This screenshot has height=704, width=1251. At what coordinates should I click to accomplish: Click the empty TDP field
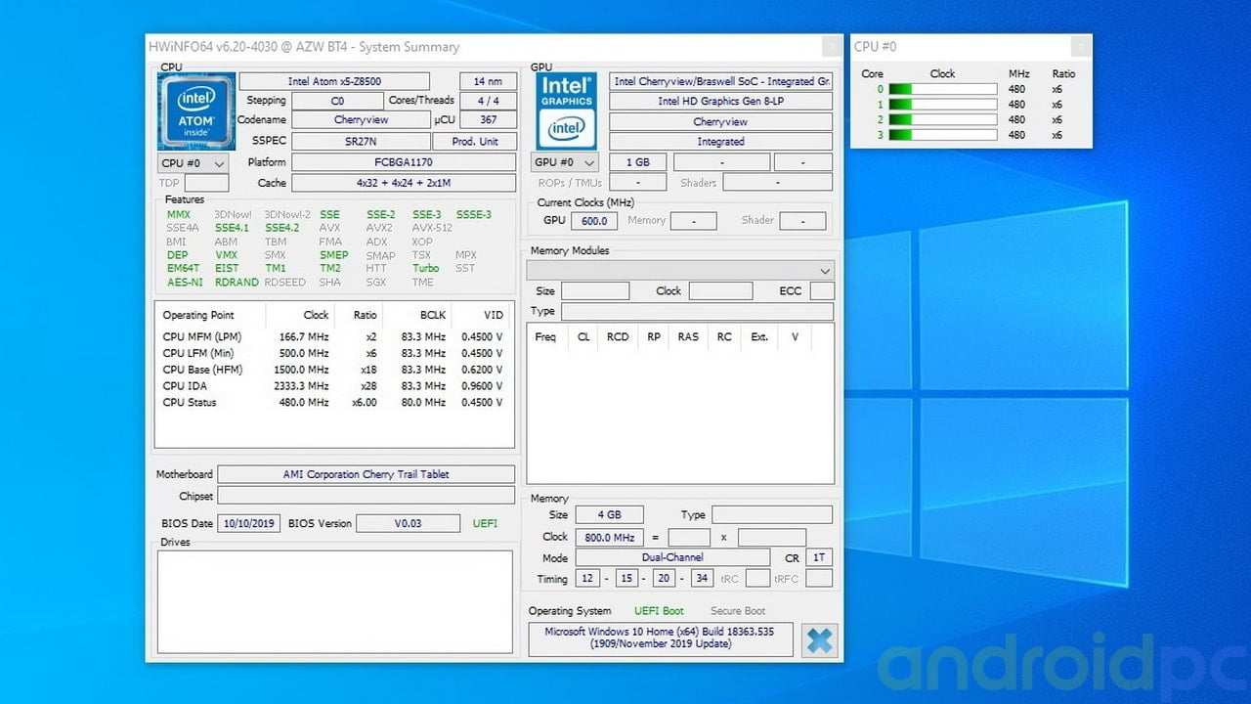click(x=206, y=183)
